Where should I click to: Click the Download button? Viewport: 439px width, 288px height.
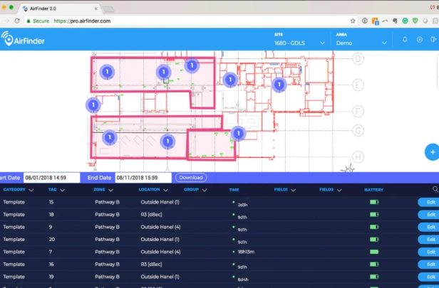(x=191, y=177)
